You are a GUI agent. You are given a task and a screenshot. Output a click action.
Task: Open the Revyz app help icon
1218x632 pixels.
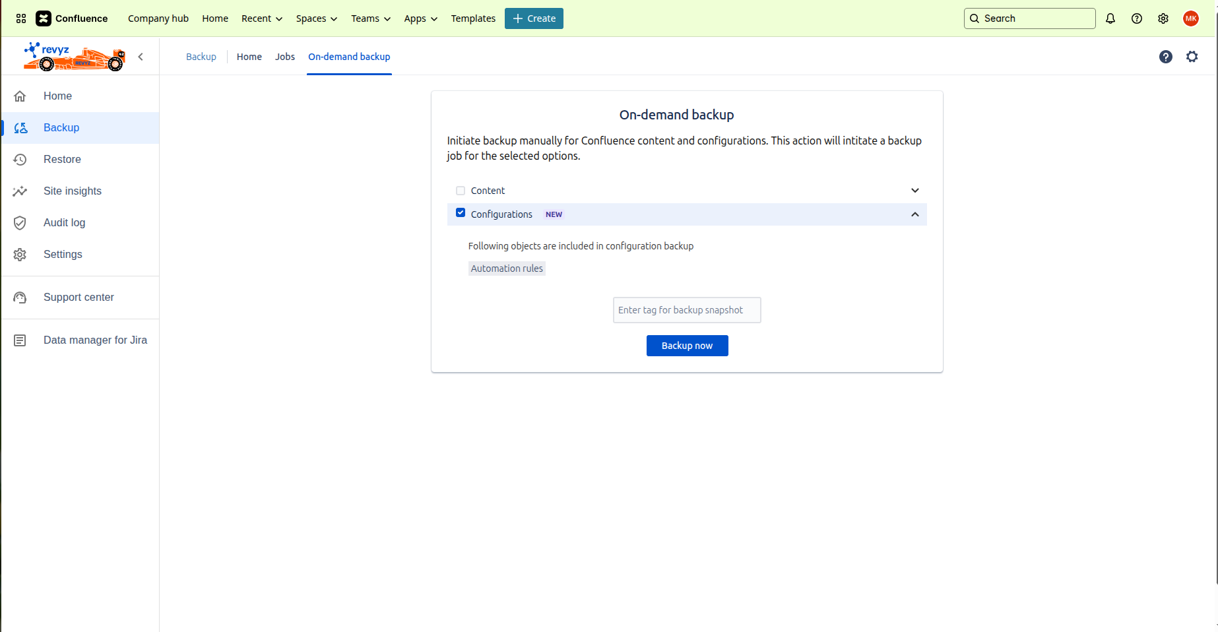click(x=1166, y=57)
